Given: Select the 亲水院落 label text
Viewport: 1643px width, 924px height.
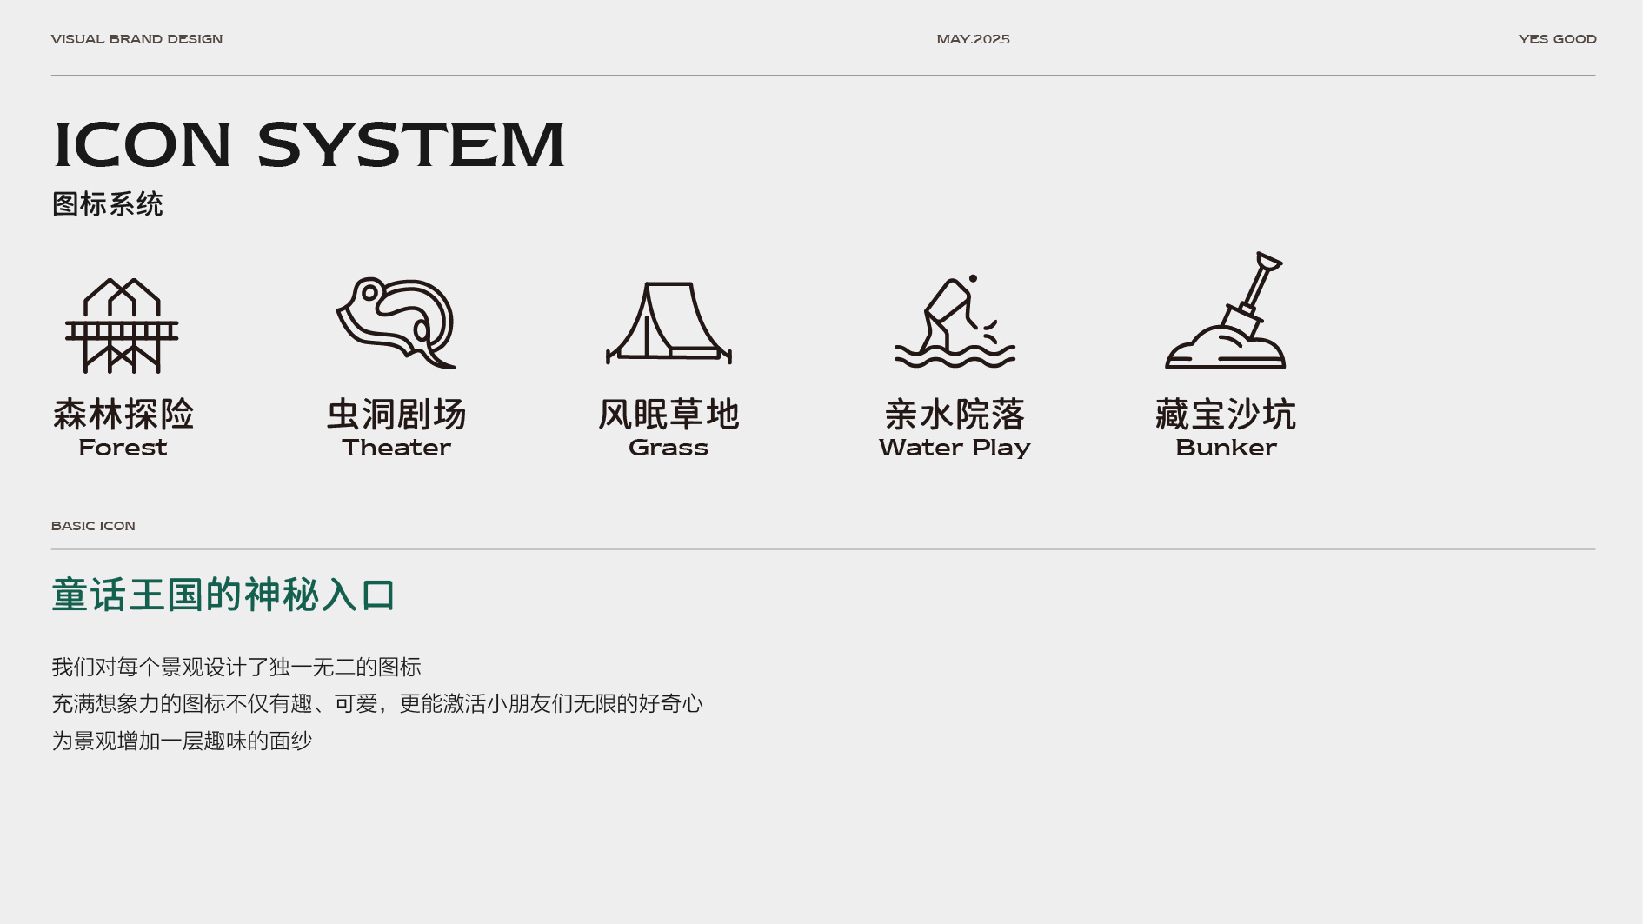Looking at the screenshot, I should click(x=955, y=415).
